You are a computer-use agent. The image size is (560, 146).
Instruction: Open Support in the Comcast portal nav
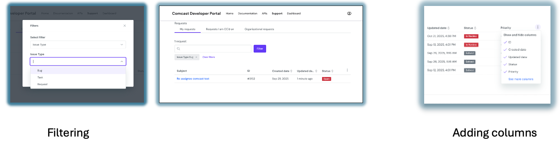click(277, 13)
